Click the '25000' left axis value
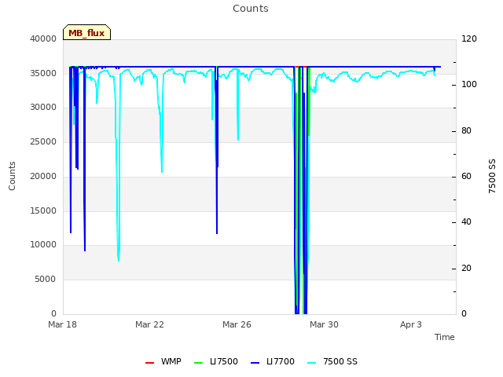 [43, 141]
